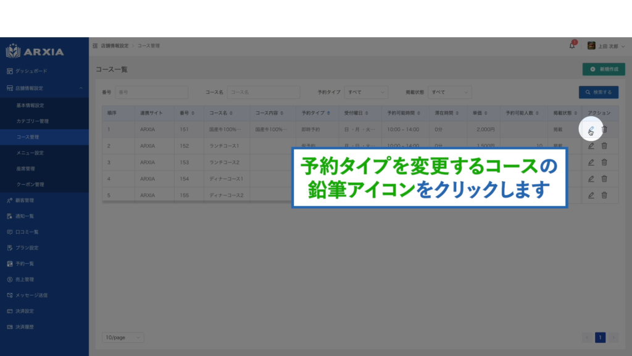Collapse sidebar with the hamburger icon

pos(95,46)
